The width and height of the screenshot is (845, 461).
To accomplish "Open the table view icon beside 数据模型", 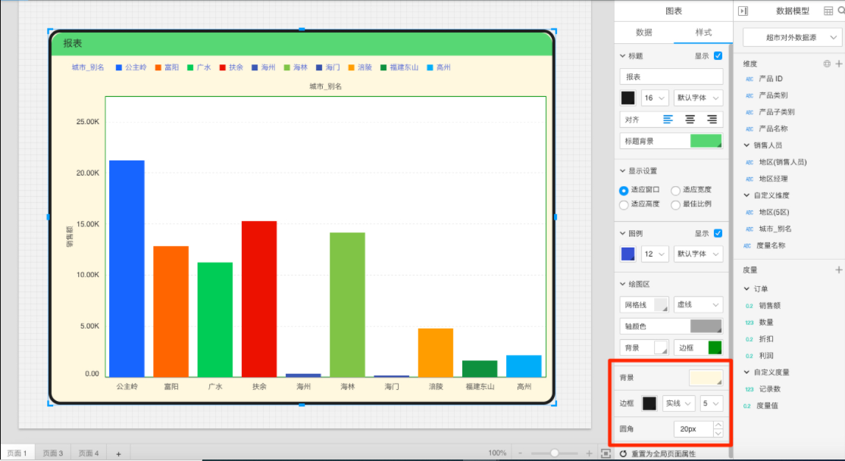I will [828, 11].
